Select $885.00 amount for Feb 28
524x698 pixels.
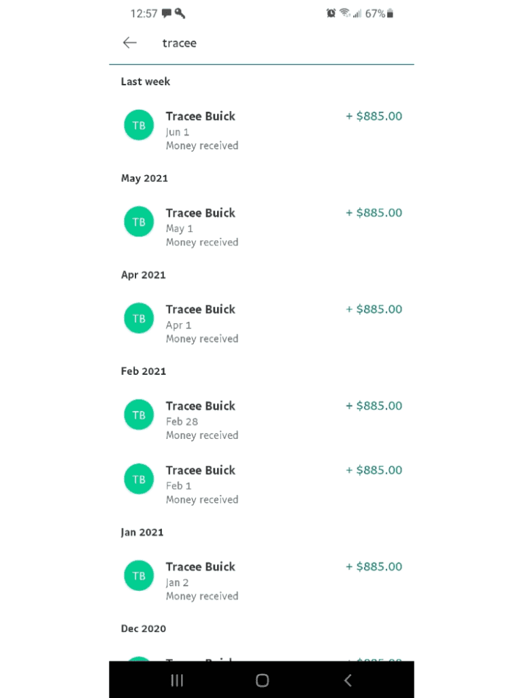374,406
